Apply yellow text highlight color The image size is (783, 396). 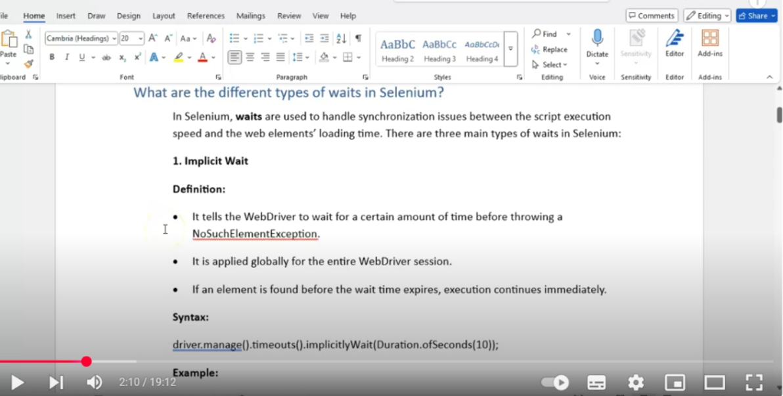click(x=178, y=57)
